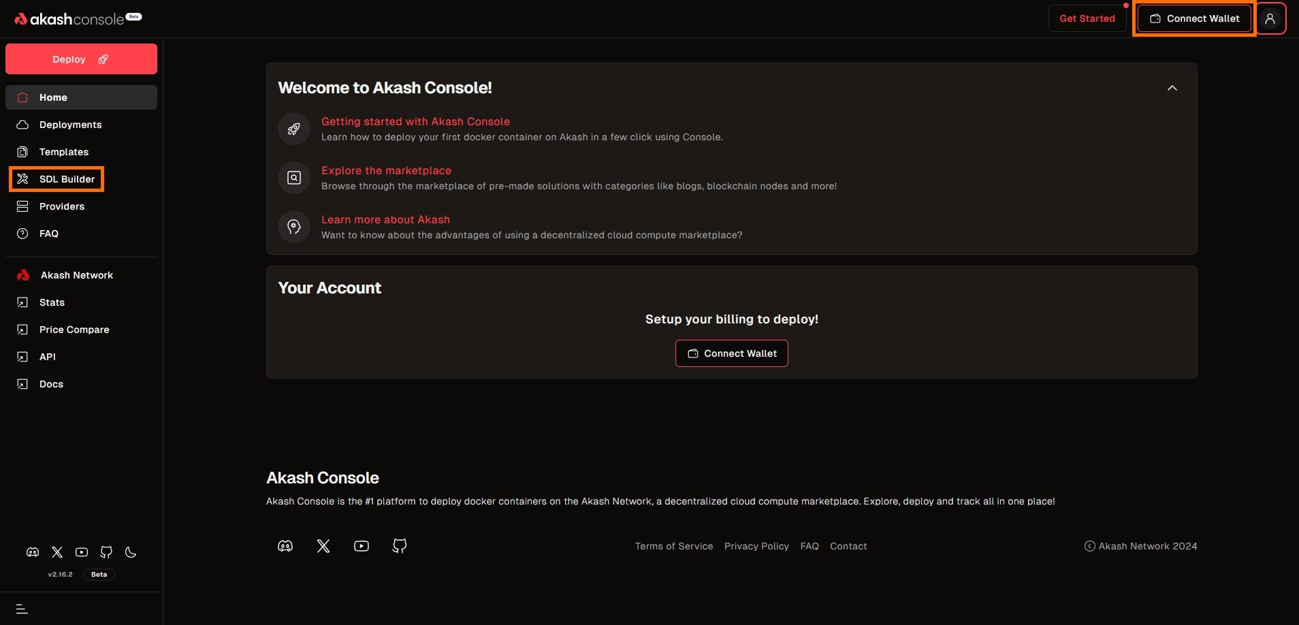Open Learn more about Akash link
The height and width of the screenshot is (625, 1299).
point(385,219)
